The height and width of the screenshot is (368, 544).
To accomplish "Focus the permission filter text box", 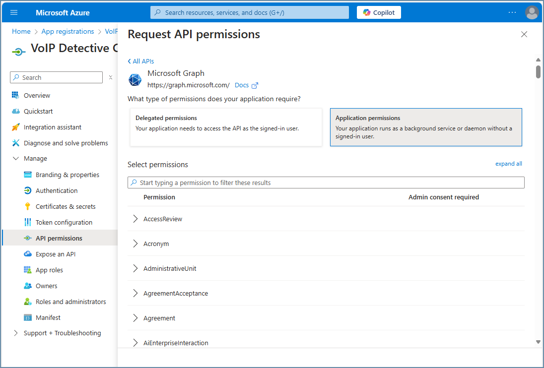I will 326,183.
